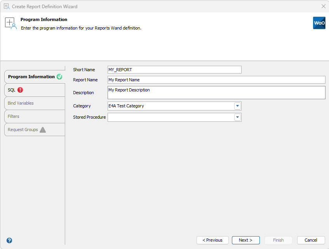Screen dimensions: 329x249
Task: Click the Next button
Action: [245, 240]
